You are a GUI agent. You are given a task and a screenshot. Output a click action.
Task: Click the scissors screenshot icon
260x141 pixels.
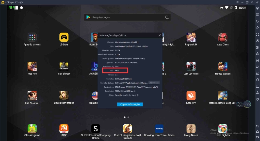click(x=257, y=60)
